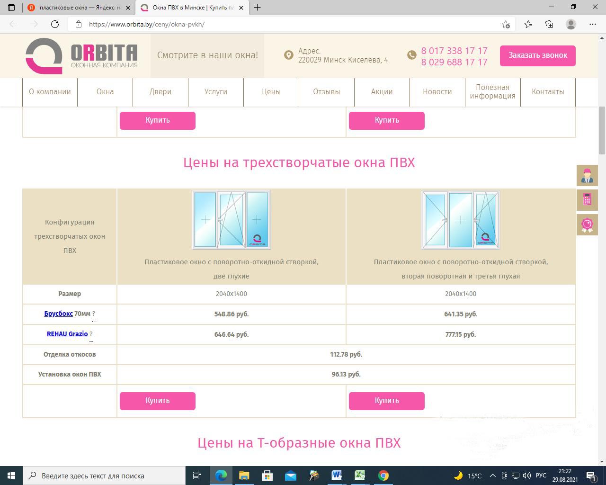Open Excel from the taskbar
The image size is (606, 485).
pos(360,476)
